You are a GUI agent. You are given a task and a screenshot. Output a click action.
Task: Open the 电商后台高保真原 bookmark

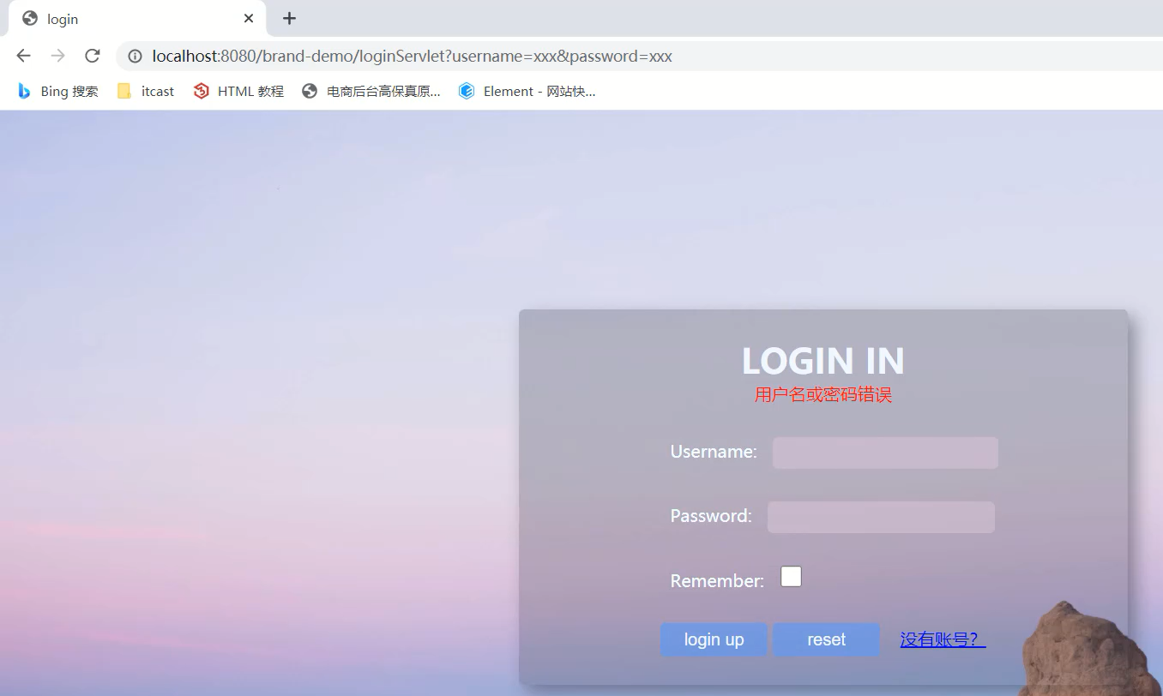[x=371, y=91]
